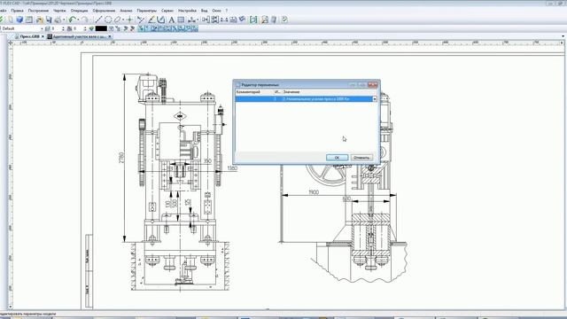567x319 pixels.
Task: Open dropdown arrow beside the print icon
Action: point(64,19)
